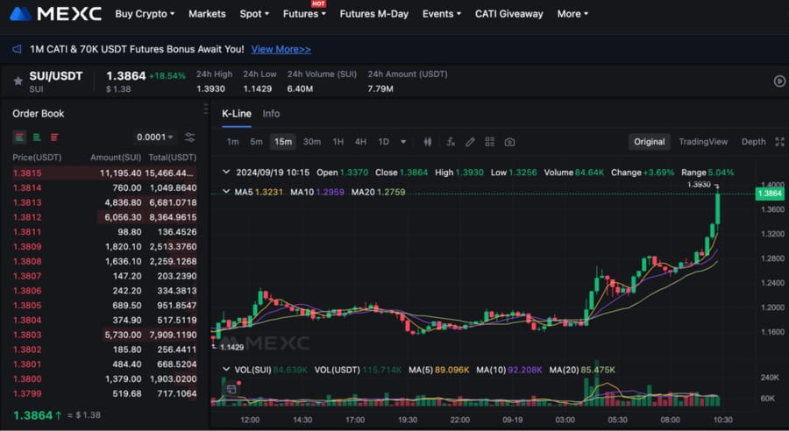This screenshot has height=431, width=789.
Task: Select the 5m timeframe
Action: tap(256, 142)
